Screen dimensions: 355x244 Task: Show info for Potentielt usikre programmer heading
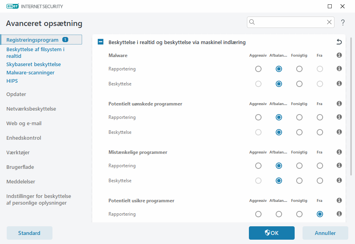(339, 201)
